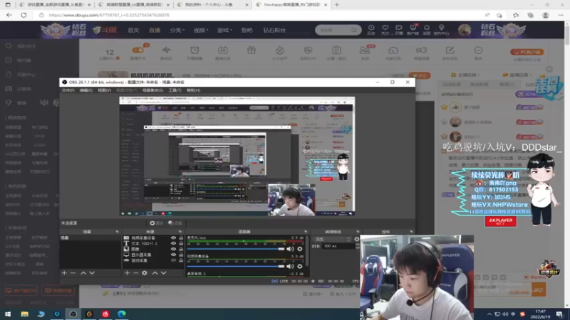Viewport: 570px width, 320px height.
Task: Remove selected scene with the Scenes minus icon
Action: coord(73,273)
